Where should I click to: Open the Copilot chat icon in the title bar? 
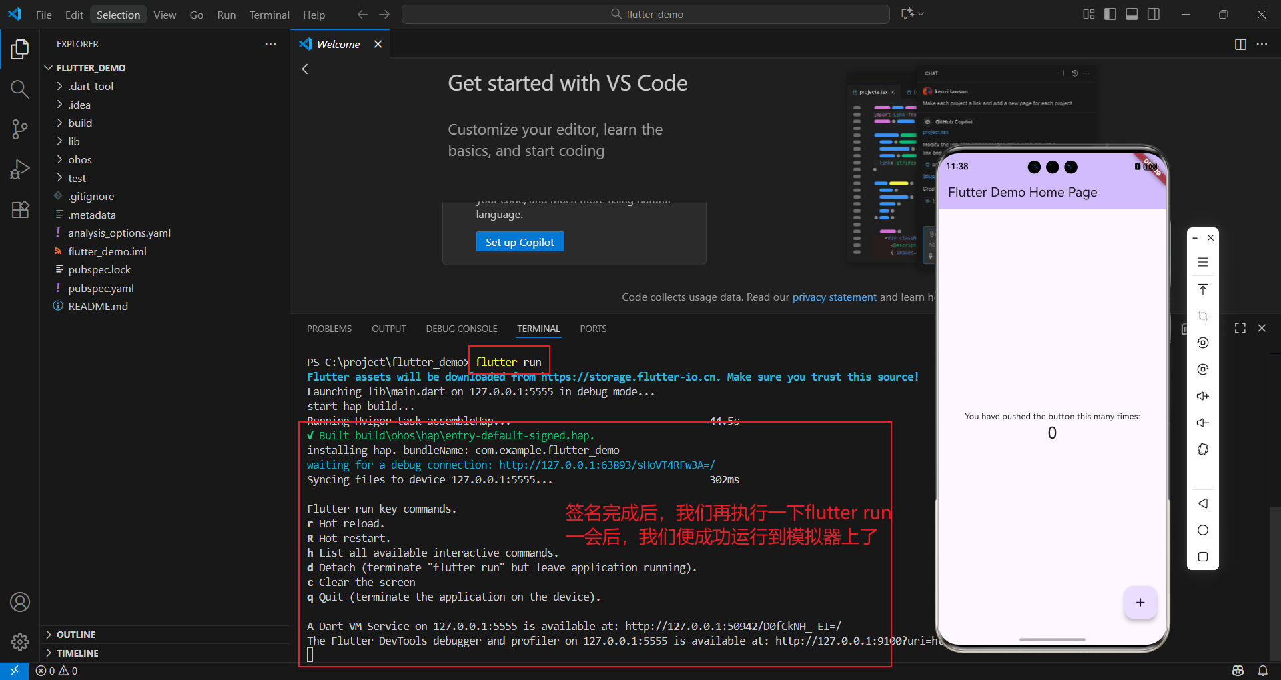click(x=907, y=14)
